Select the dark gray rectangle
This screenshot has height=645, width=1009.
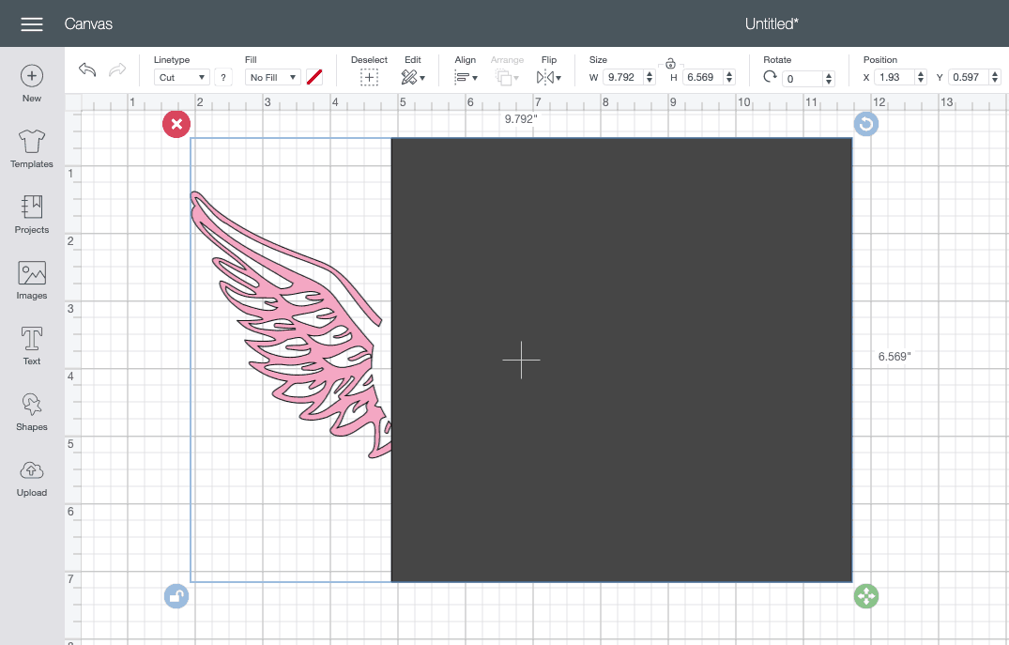coord(621,360)
